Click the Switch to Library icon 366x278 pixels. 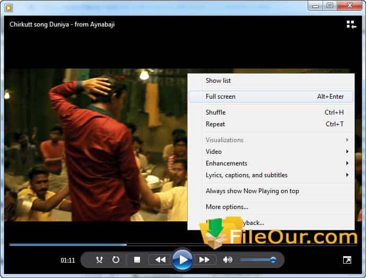click(x=351, y=24)
